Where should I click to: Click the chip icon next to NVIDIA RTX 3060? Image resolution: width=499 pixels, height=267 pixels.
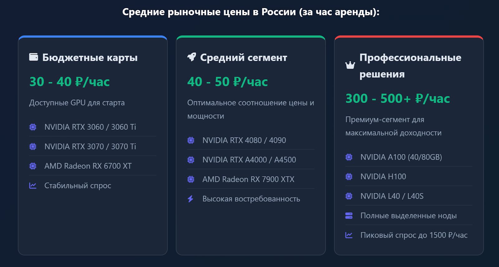[x=33, y=127]
